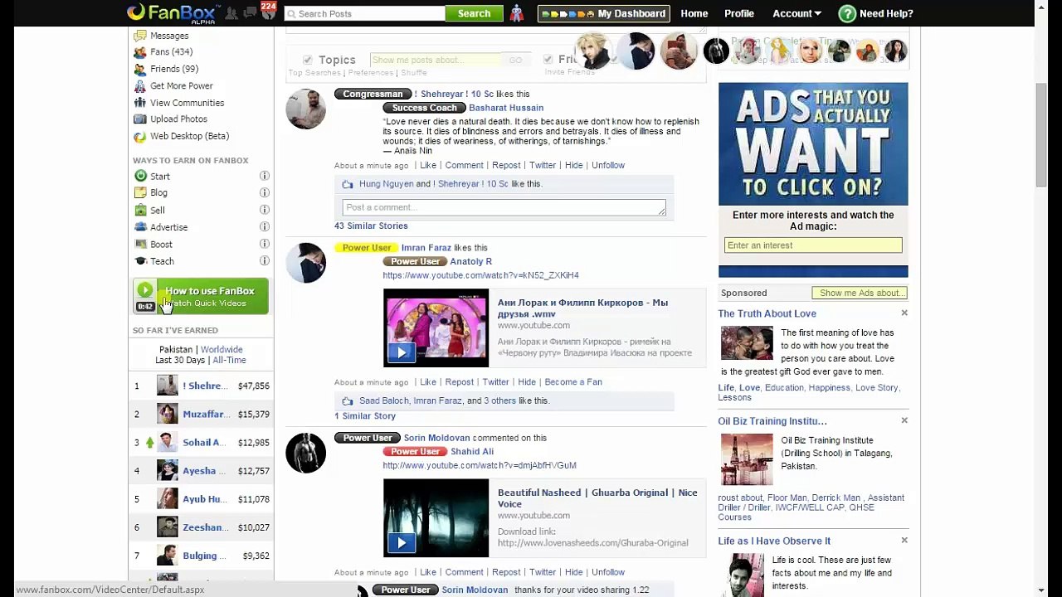Show info for the Start option
The height and width of the screenshot is (597, 1062).
(265, 176)
